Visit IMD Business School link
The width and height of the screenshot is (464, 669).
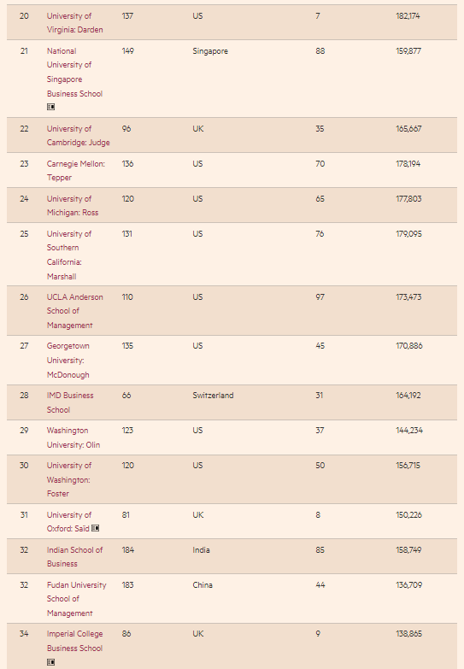(x=70, y=402)
